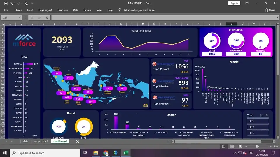
Task: Select year 2020 in the YEAR slicer
Action: click(x=258, y=121)
